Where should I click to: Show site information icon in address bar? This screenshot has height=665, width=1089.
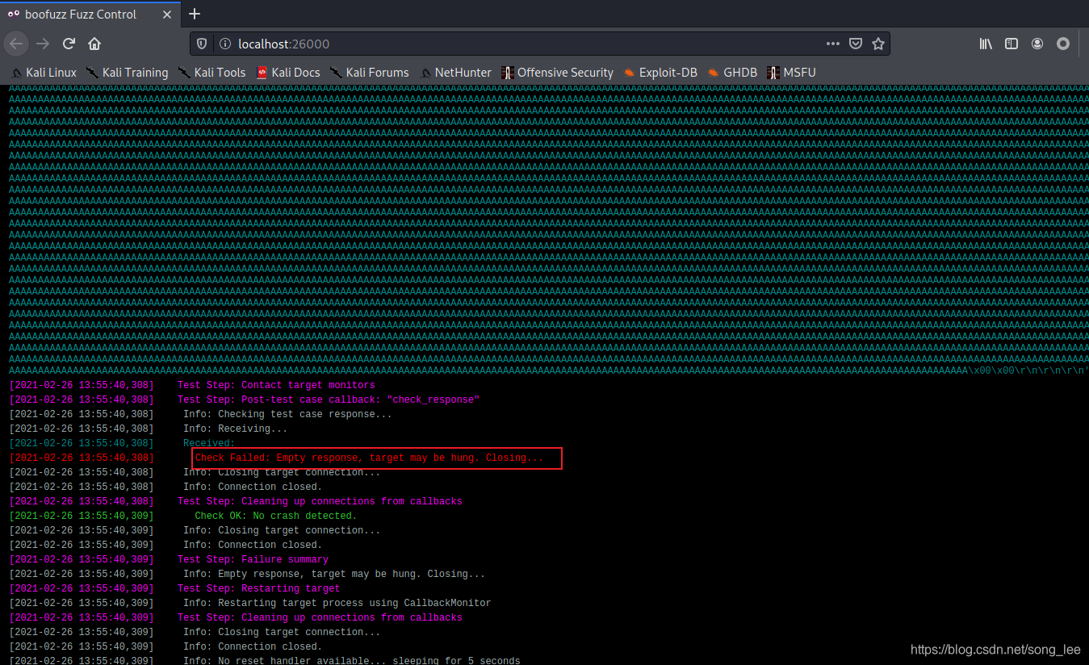(x=225, y=44)
